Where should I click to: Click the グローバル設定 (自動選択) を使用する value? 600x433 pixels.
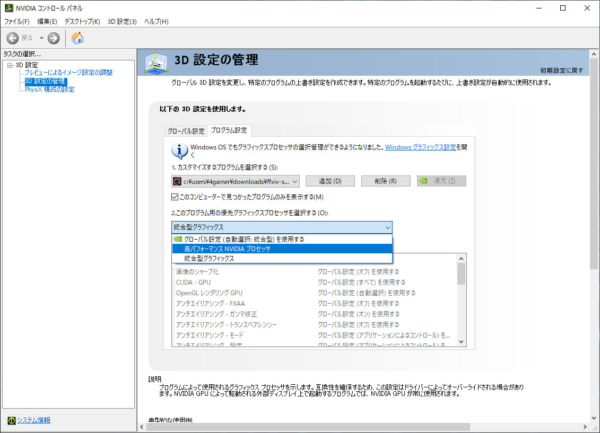pos(367,293)
